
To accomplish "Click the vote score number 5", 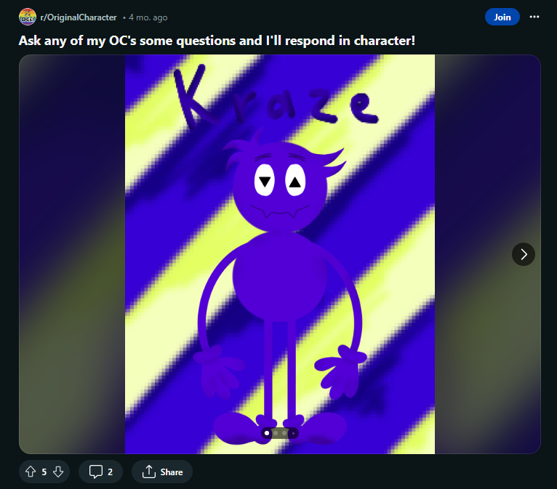I will point(44,472).
